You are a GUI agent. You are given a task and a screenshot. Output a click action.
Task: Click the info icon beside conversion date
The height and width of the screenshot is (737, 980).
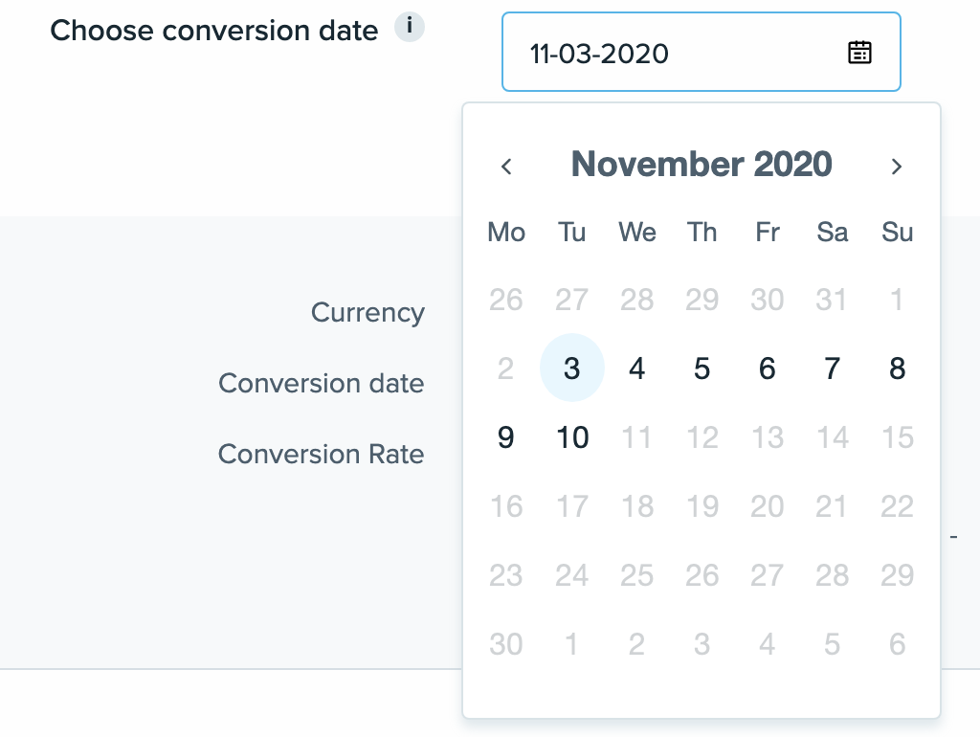point(410,28)
